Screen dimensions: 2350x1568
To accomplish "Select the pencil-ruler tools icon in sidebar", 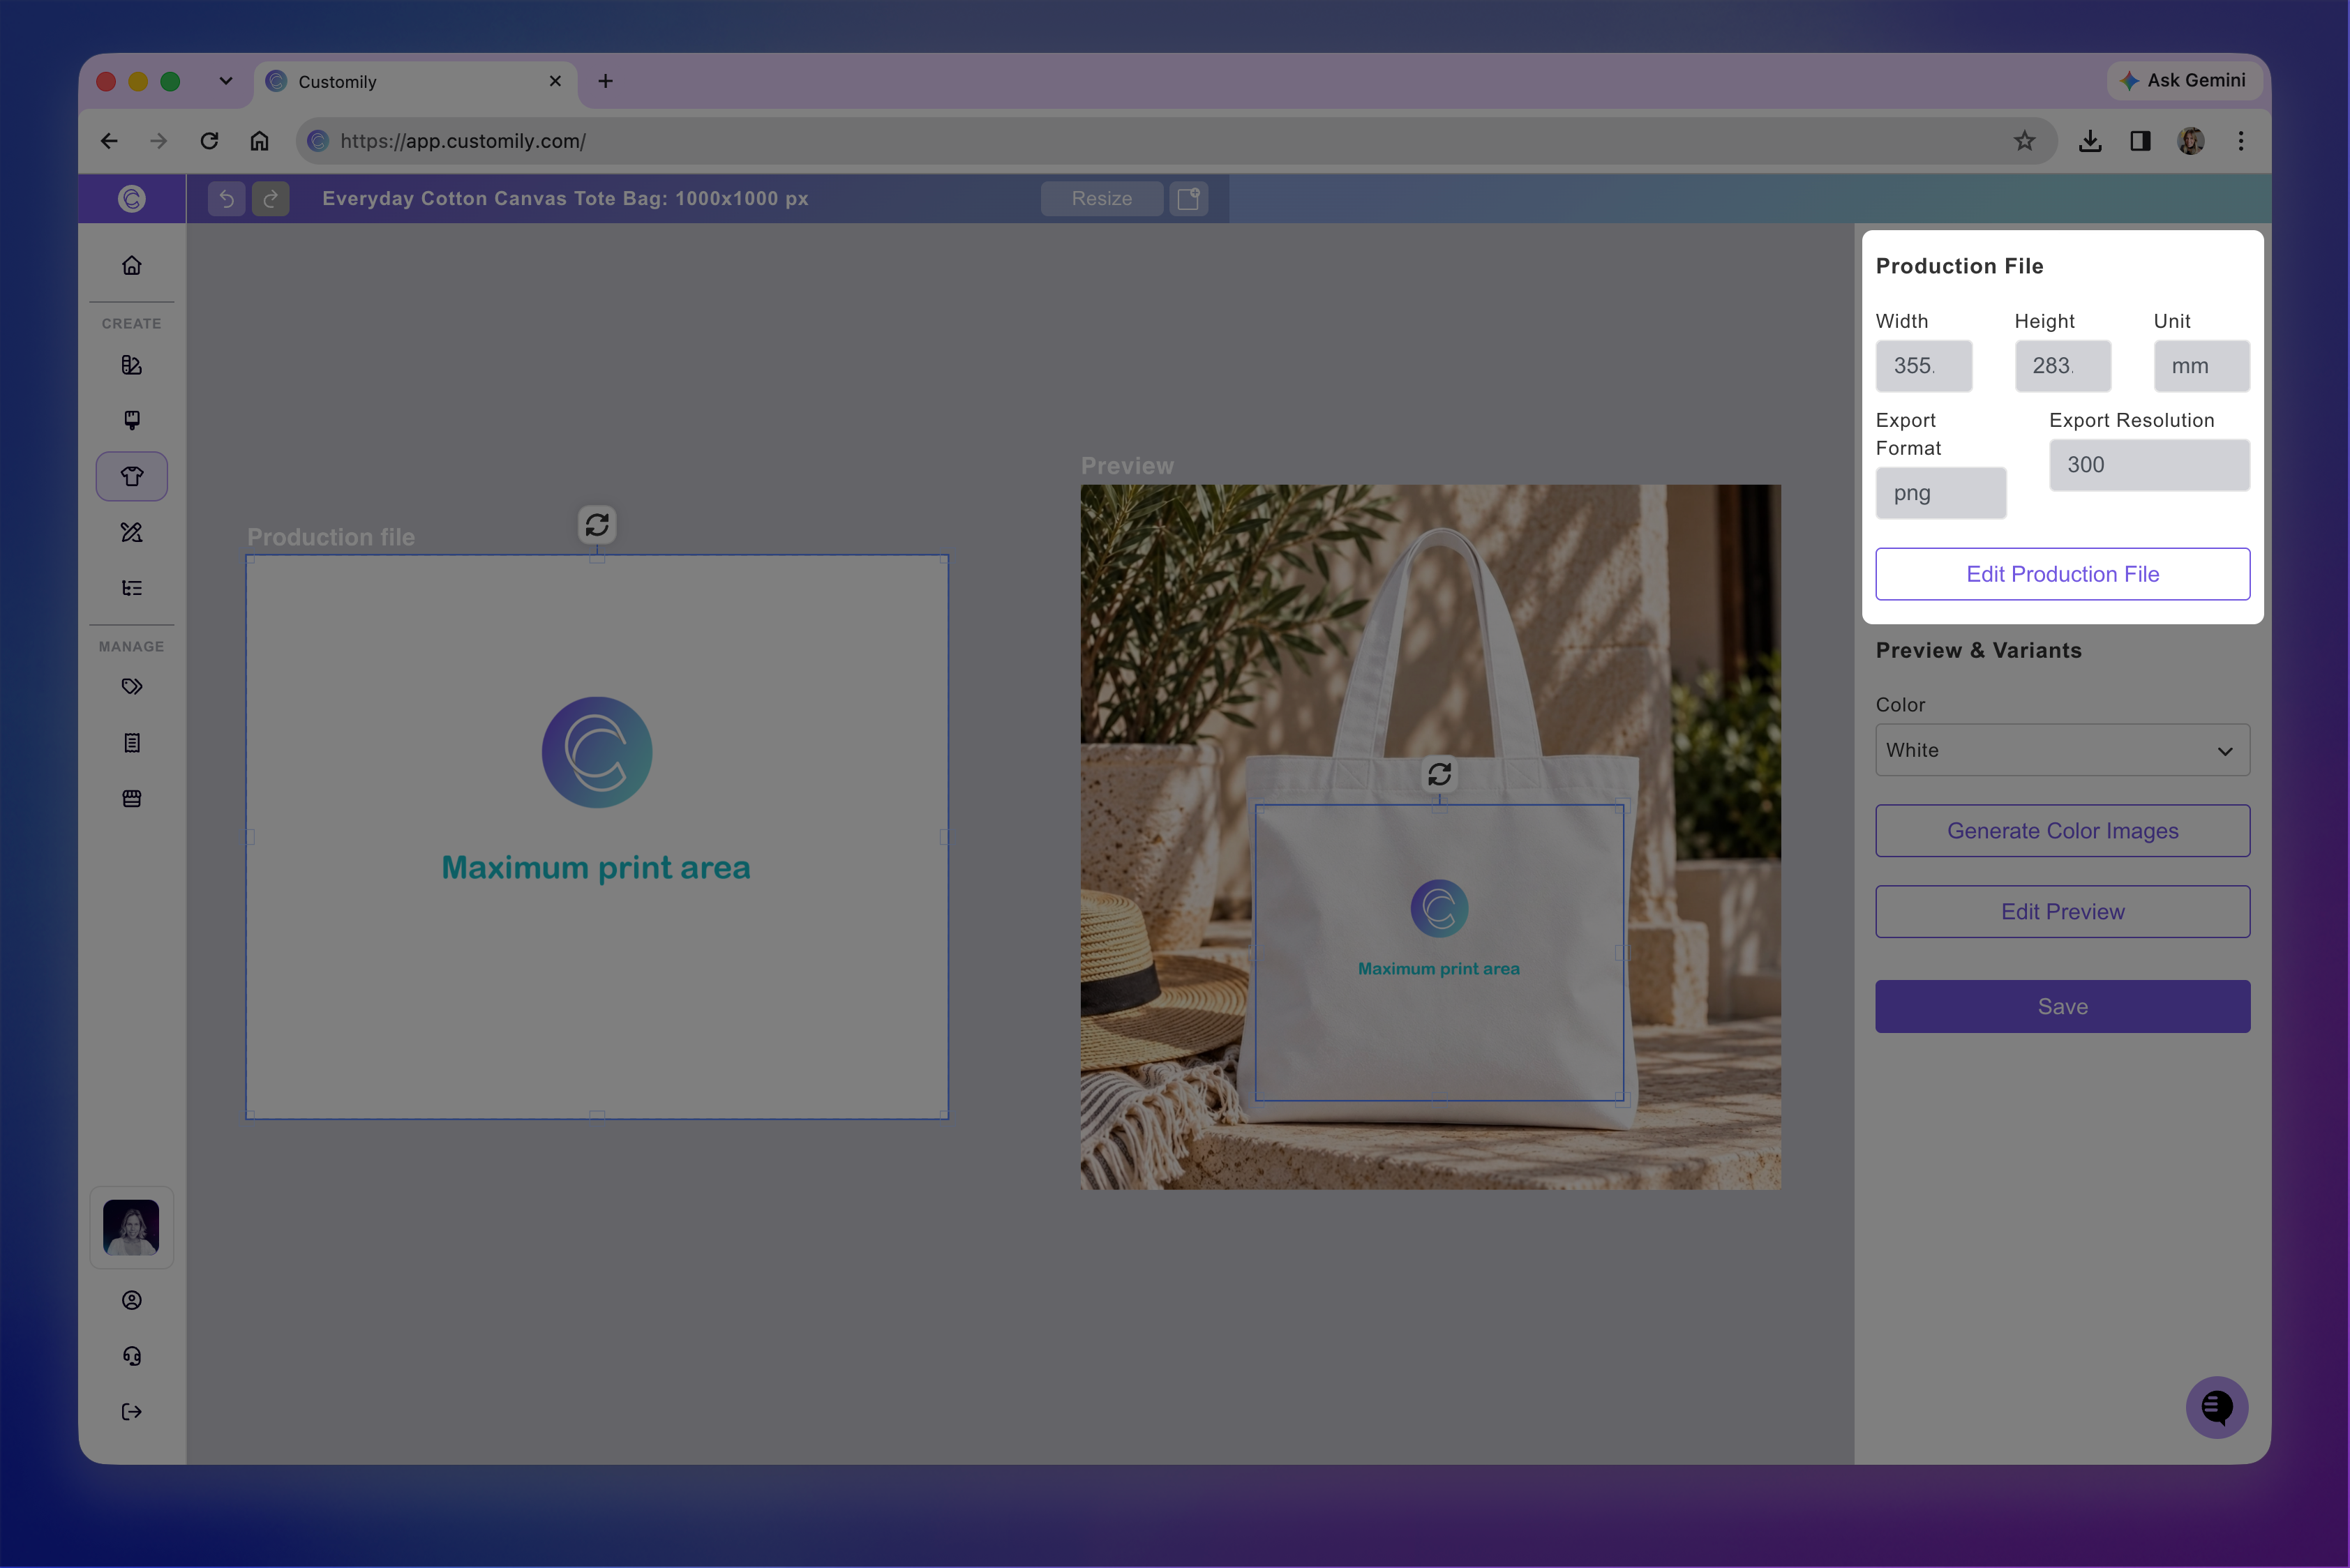I will [132, 532].
